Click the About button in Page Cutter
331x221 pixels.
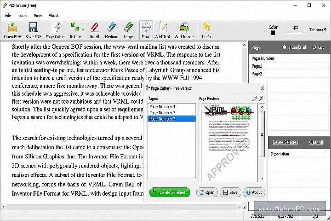pyautogui.click(x=254, y=192)
